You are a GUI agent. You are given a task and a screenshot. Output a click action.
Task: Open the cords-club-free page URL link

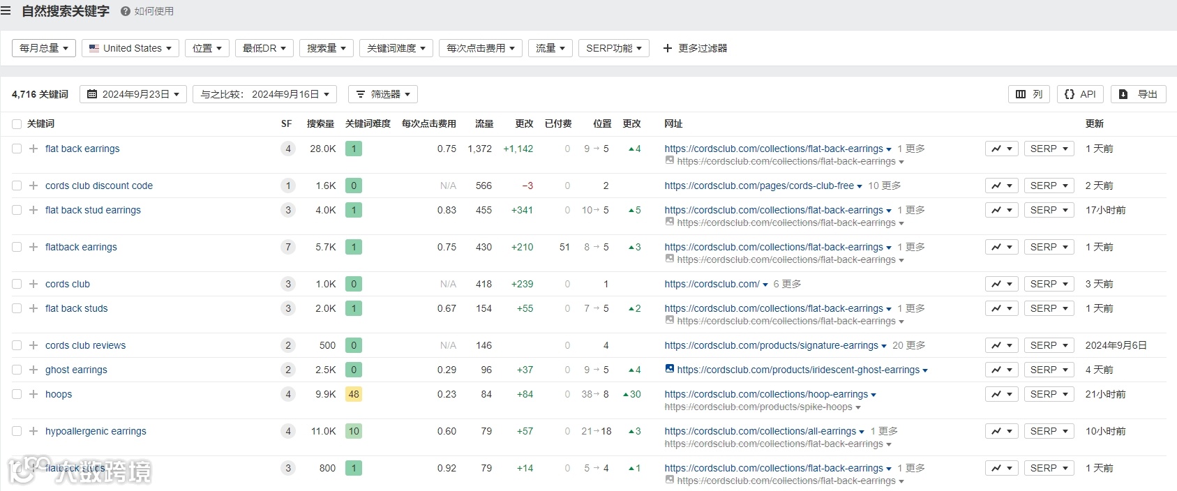pyautogui.click(x=759, y=186)
